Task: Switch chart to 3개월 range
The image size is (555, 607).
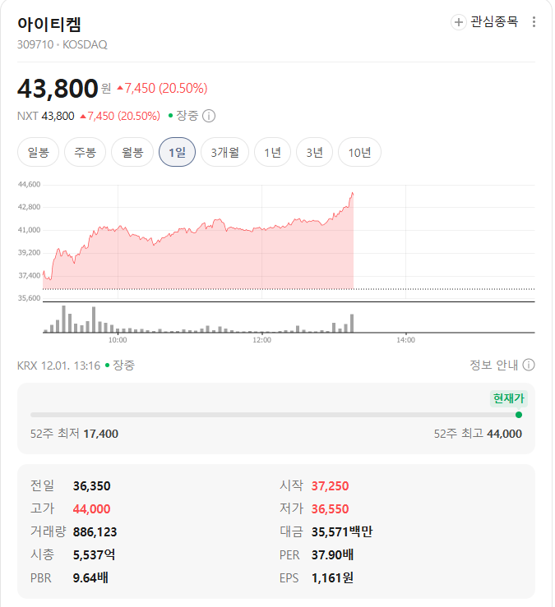Action: click(x=224, y=152)
